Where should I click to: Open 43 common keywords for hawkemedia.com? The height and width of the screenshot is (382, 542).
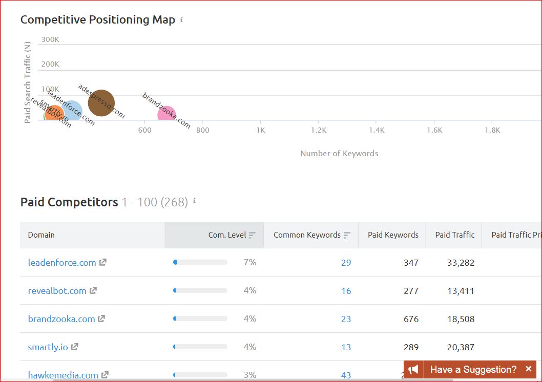[x=346, y=375]
